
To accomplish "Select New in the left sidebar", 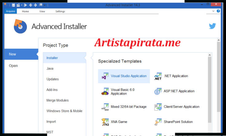I will tap(21, 54).
